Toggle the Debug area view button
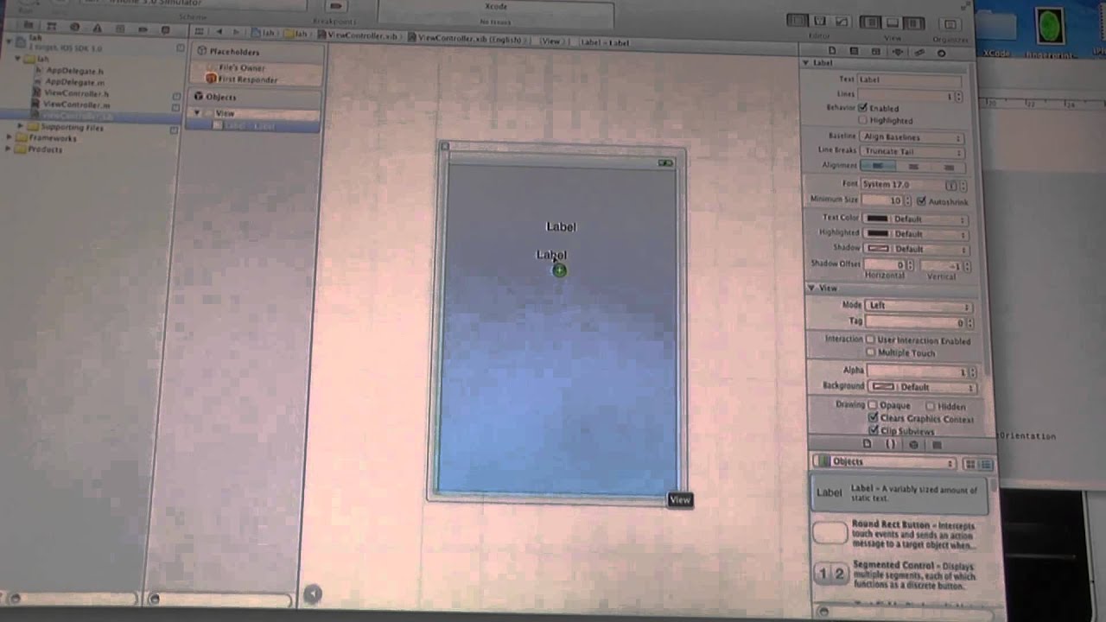This screenshot has height=622, width=1106. tap(892, 23)
